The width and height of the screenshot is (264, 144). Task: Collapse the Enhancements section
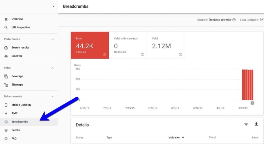[52, 96]
